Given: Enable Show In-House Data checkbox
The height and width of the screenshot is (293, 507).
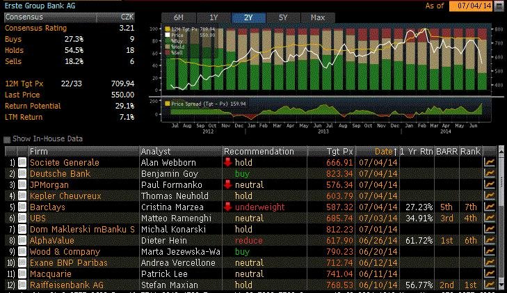Looking at the screenshot, I should 7,139.
